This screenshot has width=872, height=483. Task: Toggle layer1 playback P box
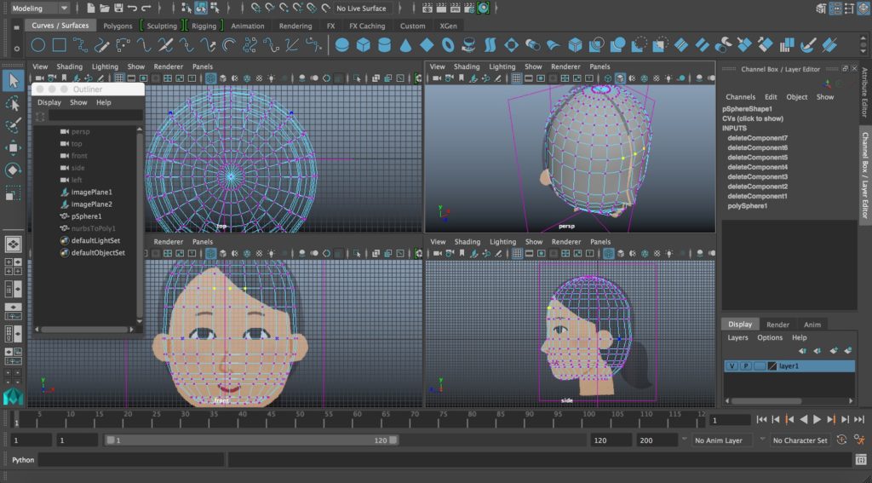tap(745, 366)
